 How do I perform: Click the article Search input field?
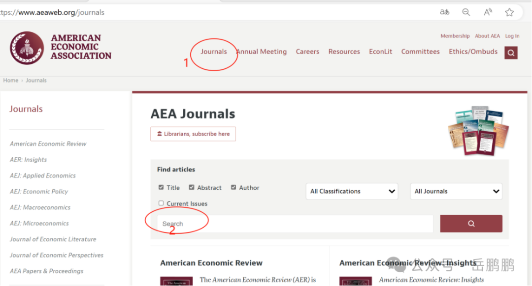click(x=295, y=224)
